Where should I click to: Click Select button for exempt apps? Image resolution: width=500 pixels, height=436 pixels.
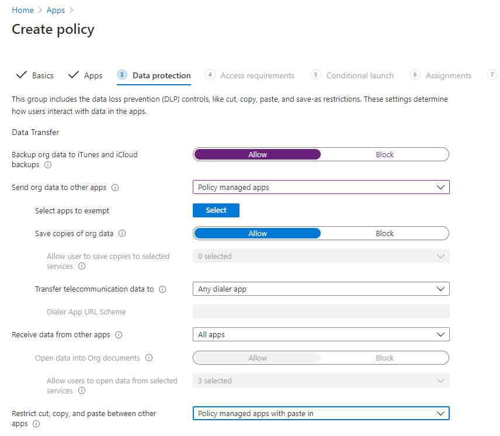(216, 210)
